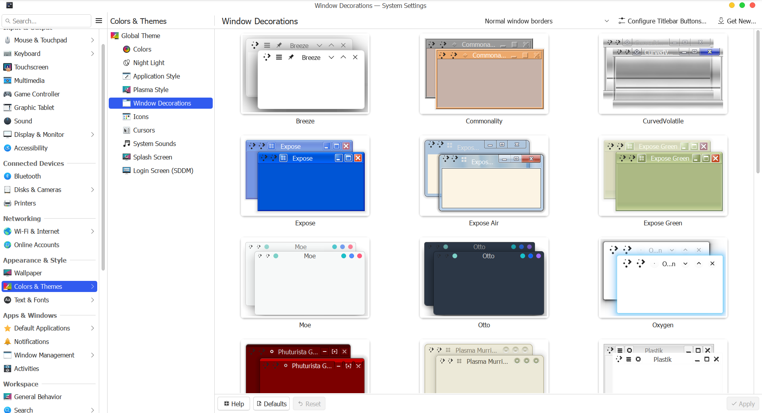Expand Mouse & Touchpad submenu arrow
The height and width of the screenshot is (413, 762).
pyautogui.click(x=92, y=40)
